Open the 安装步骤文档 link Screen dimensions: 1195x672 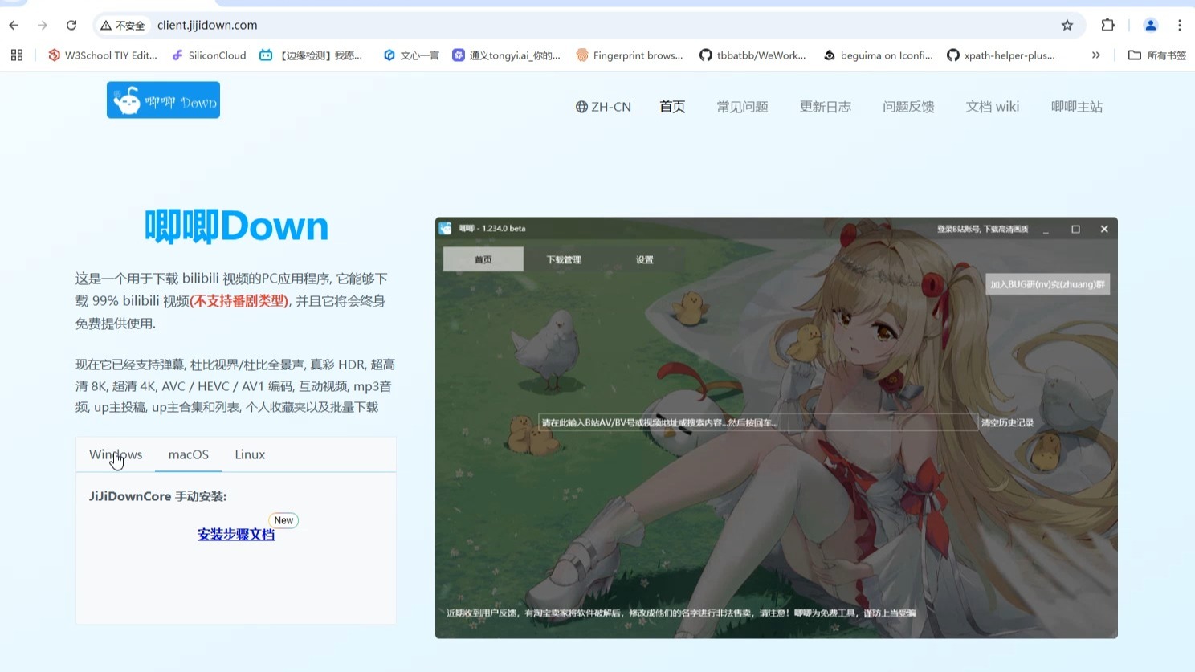coord(235,534)
